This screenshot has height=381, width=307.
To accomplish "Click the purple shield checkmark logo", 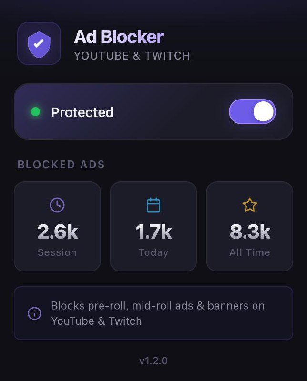I will (39, 43).
